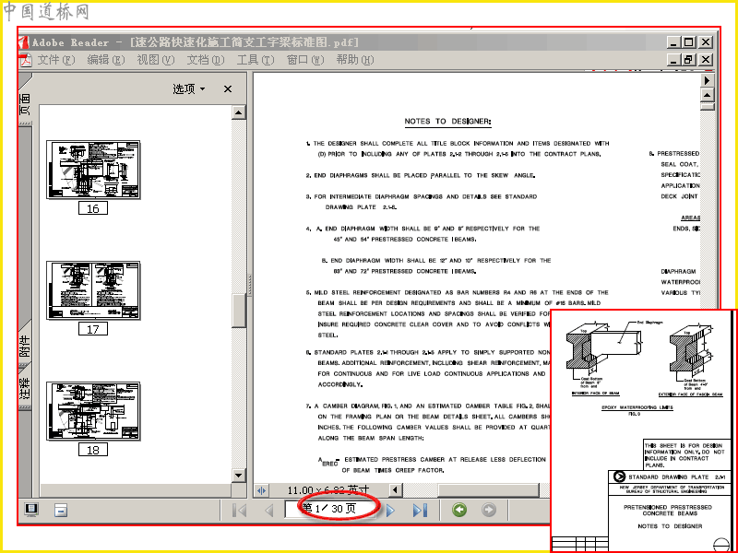
Task: Select page 18 thumbnail
Action: pos(93,411)
